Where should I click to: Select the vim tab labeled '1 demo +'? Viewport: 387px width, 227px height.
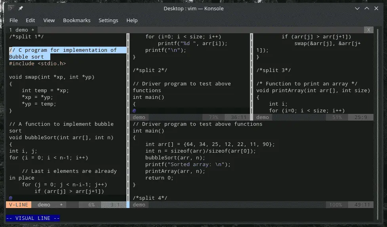(x=22, y=30)
